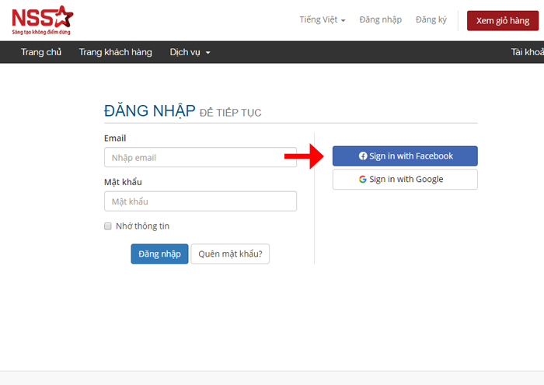Submit with blue Đăng nhập button
The height and width of the screenshot is (385, 544).
(x=159, y=254)
